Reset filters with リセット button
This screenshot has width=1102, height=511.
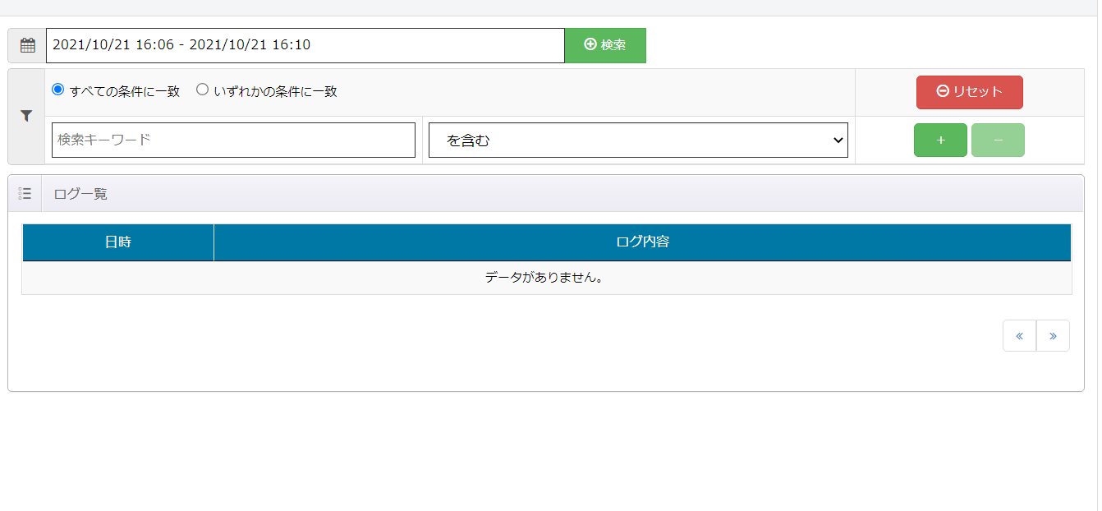pyautogui.click(x=970, y=92)
